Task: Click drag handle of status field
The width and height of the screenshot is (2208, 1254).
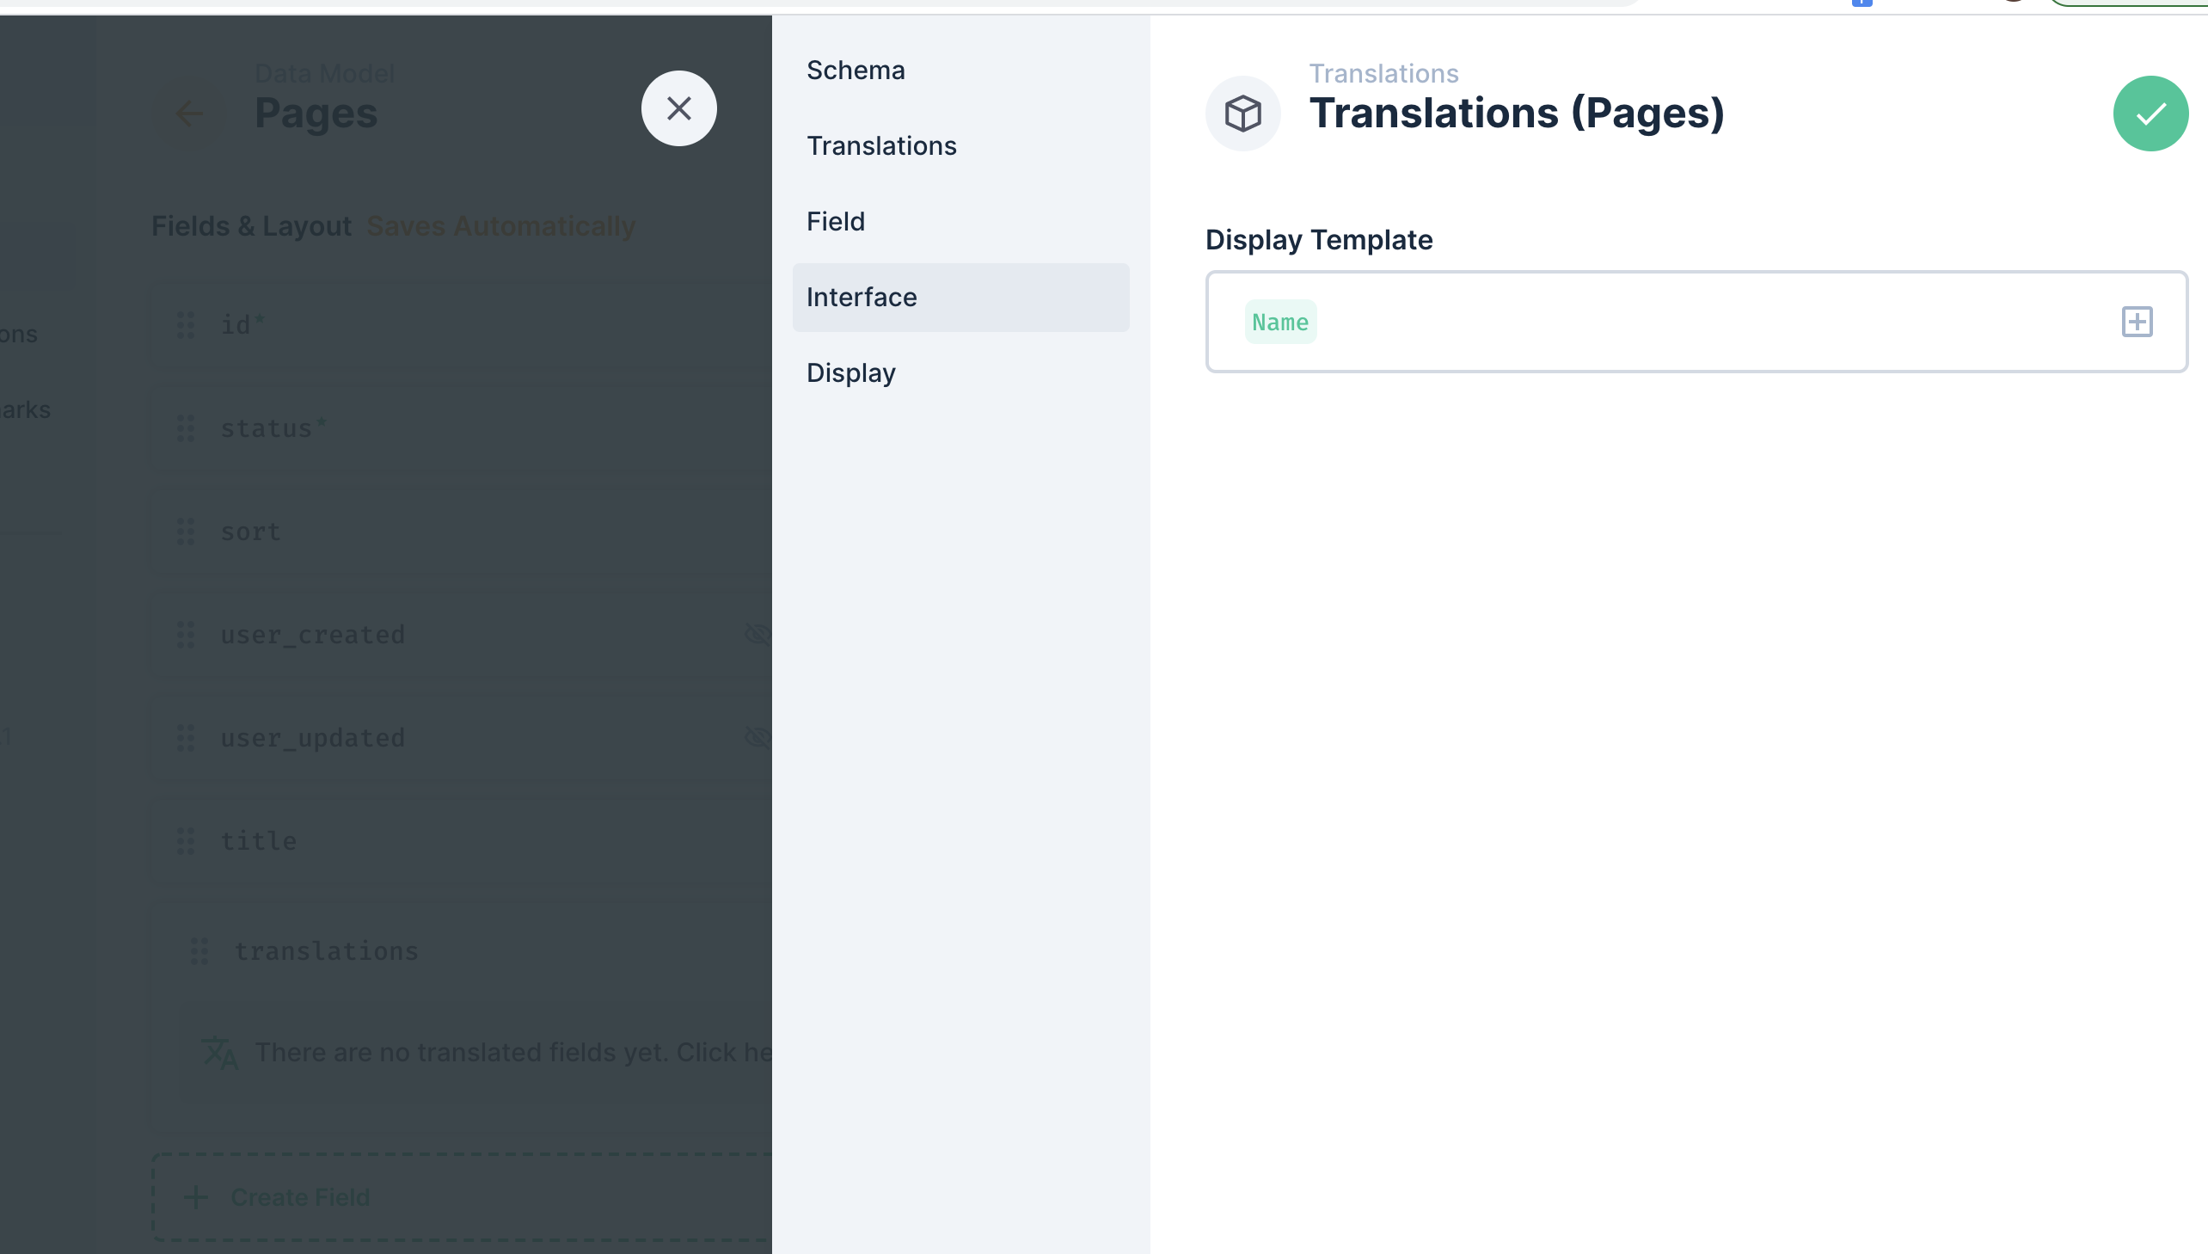Action: (186, 429)
